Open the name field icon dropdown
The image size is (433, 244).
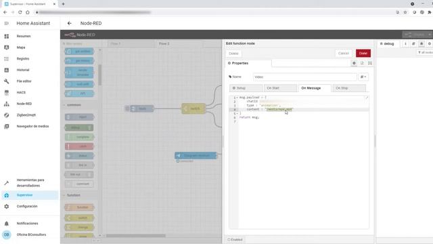(x=363, y=77)
